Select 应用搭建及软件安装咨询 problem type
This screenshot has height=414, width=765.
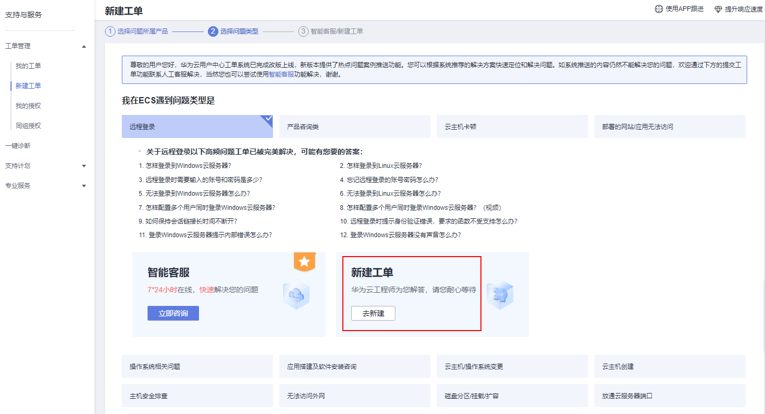click(355, 366)
